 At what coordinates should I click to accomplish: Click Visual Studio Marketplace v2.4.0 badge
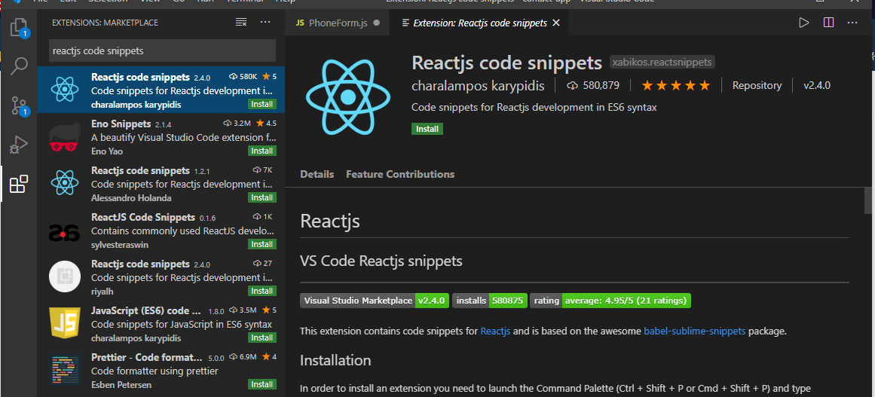point(375,301)
